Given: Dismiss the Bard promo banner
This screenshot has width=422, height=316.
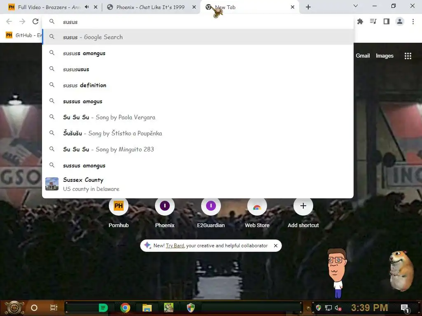Looking at the screenshot, I should 276,246.
